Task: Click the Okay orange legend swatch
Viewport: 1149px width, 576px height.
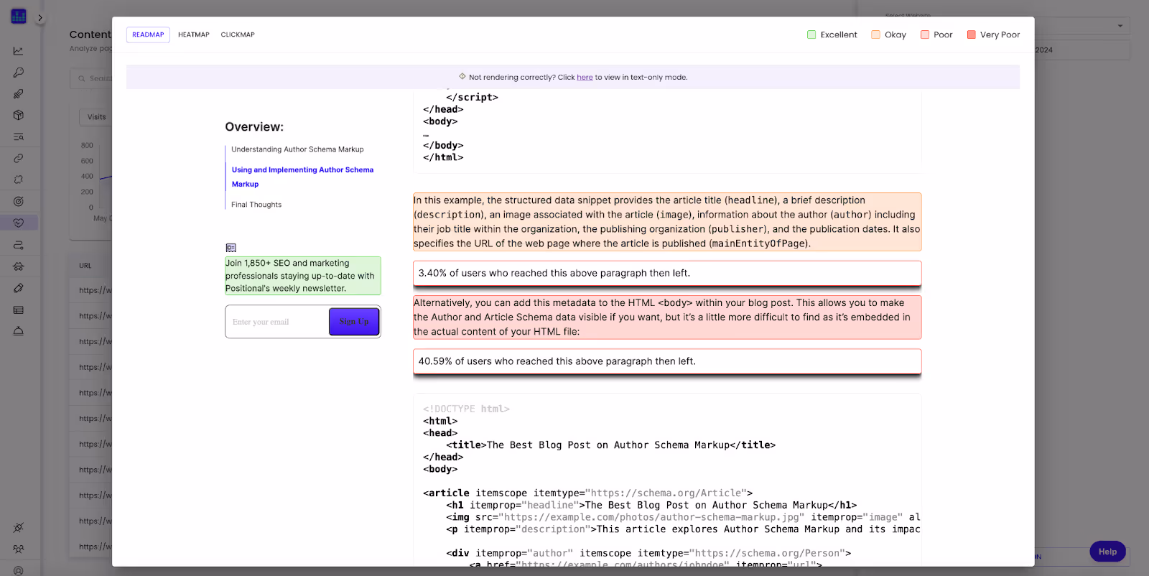Action: tap(875, 34)
